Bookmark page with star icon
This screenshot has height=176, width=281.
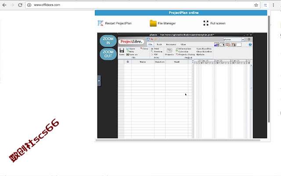coord(256,5)
